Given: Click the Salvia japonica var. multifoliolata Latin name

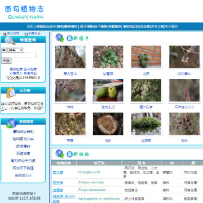Looking at the screenshot, I should (99, 198).
